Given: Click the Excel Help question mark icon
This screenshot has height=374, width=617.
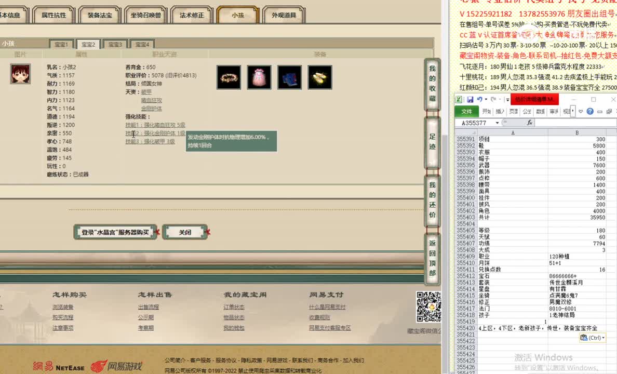Looking at the screenshot, I should (590, 111).
